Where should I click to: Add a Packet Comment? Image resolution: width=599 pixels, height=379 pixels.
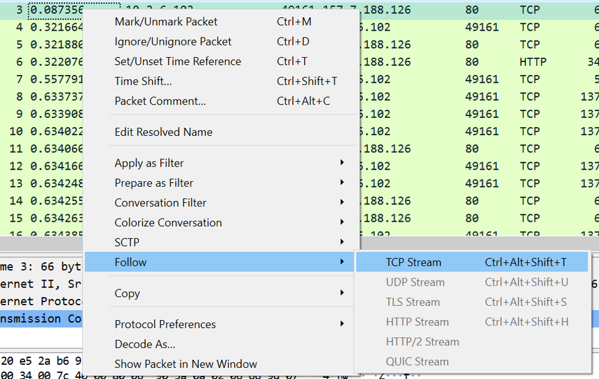point(160,101)
